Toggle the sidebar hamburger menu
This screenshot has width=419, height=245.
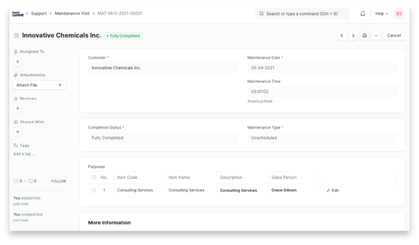tap(16, 35)
